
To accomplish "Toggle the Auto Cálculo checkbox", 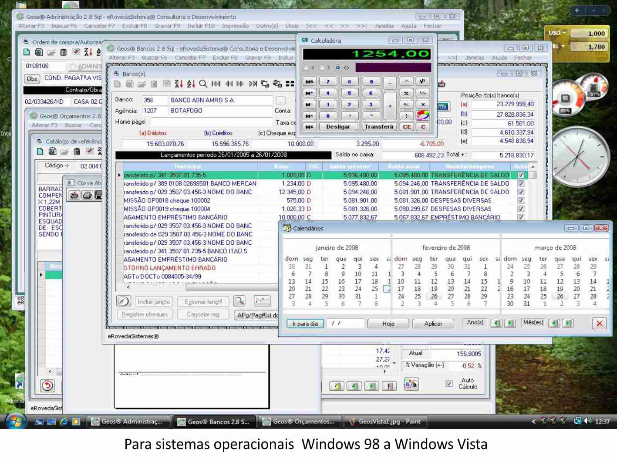I will 449,384.
